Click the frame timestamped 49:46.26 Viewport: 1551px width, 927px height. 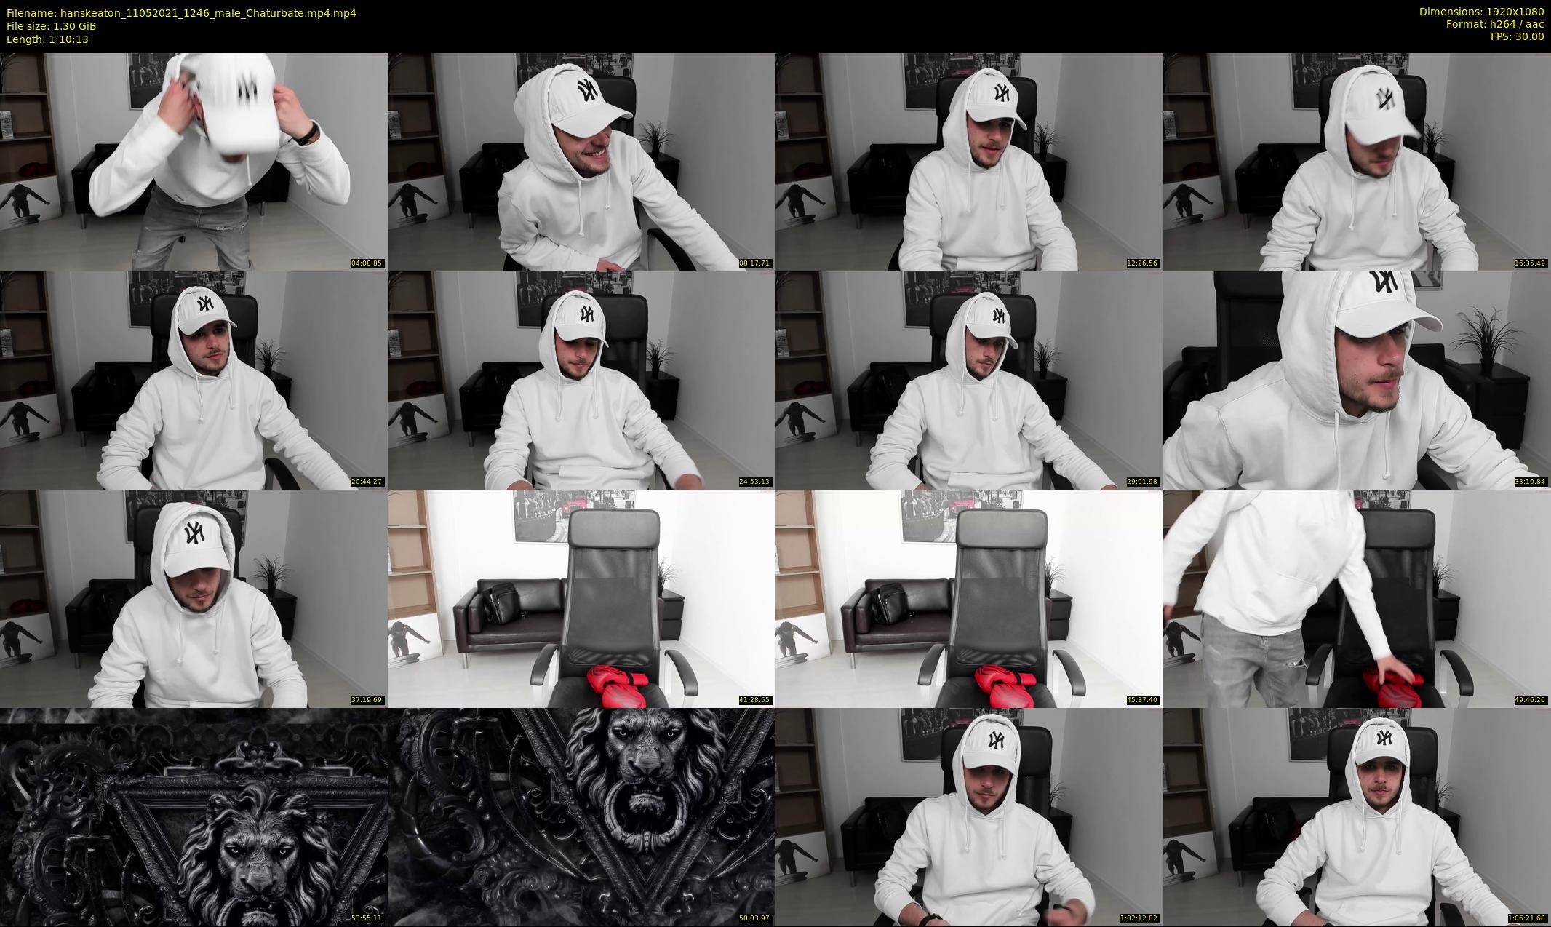tap(1356, 598)
